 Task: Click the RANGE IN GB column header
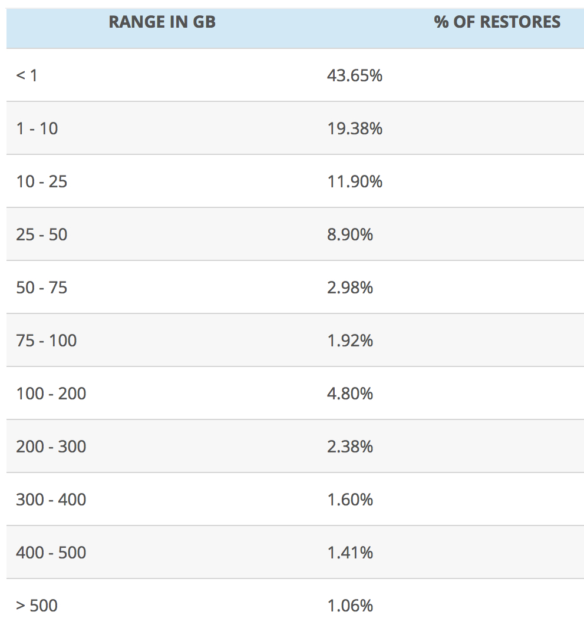coord(162,22)
